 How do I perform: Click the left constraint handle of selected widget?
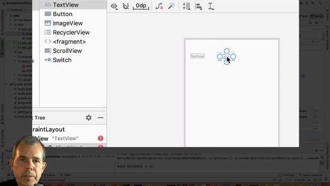pos(220,56)
